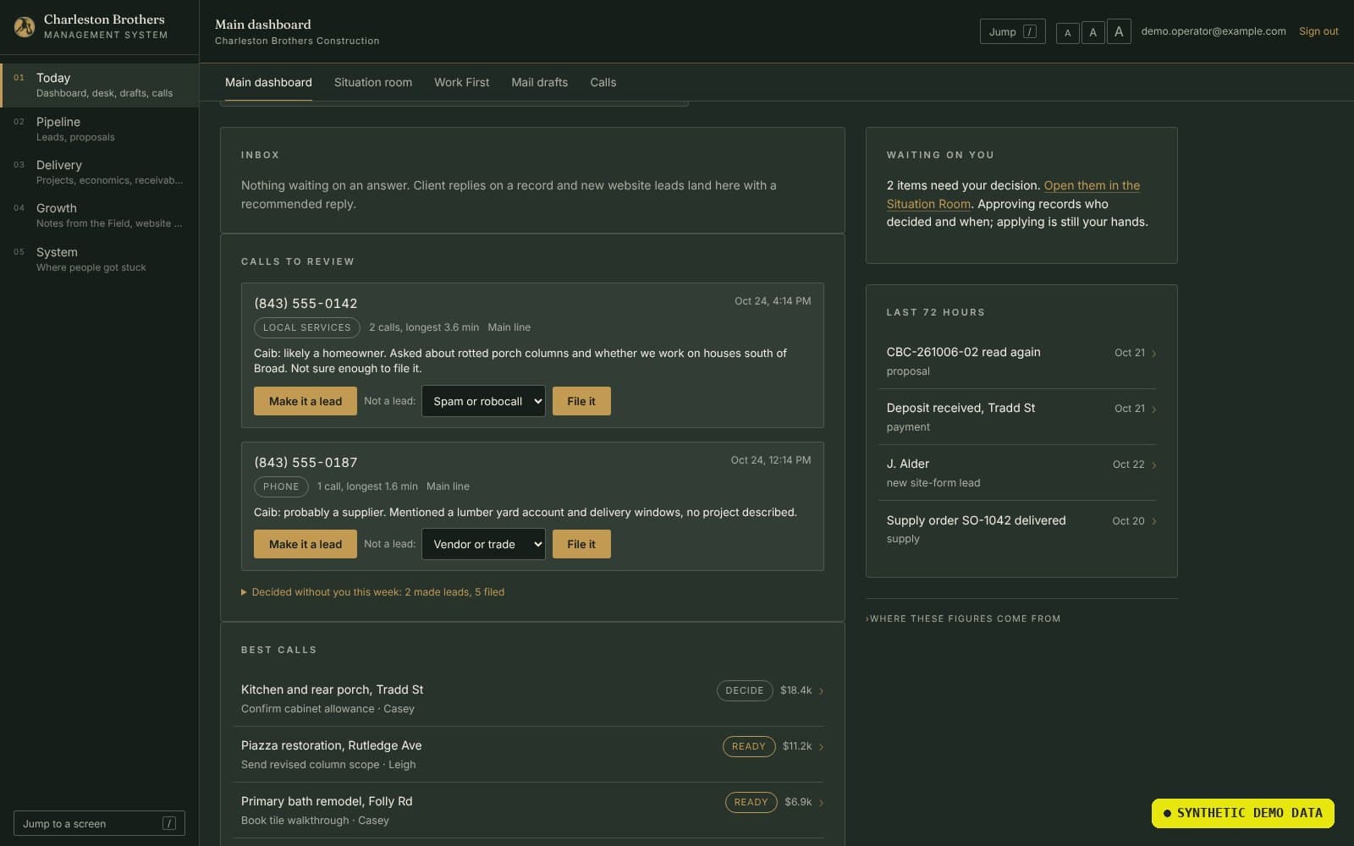Click DECIDE badge on Tradd St row
This screenshot has width=1354, height=846.
point(745,690)
